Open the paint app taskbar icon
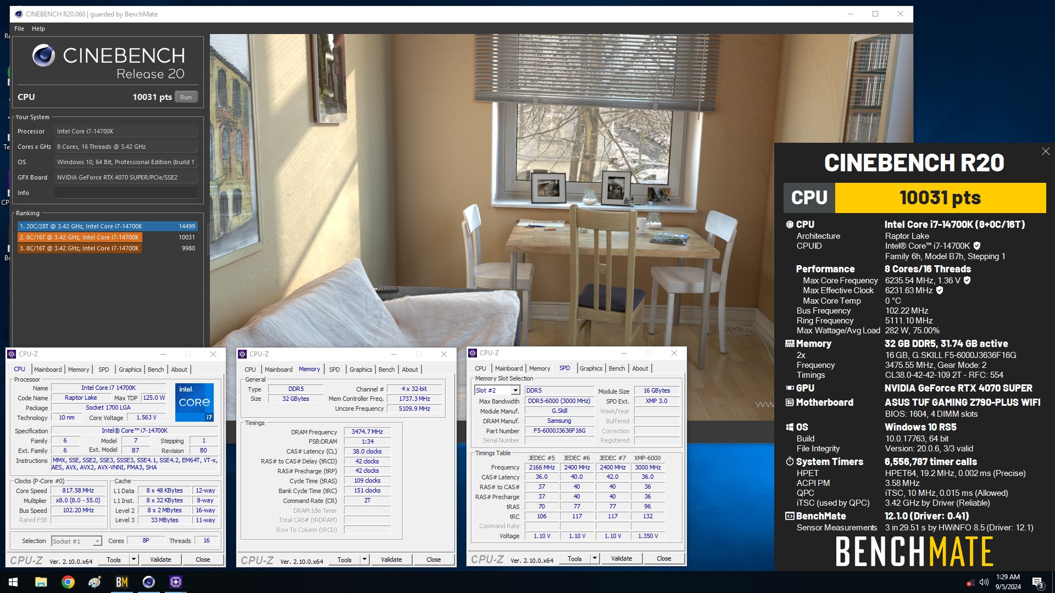 click(95, 582)
